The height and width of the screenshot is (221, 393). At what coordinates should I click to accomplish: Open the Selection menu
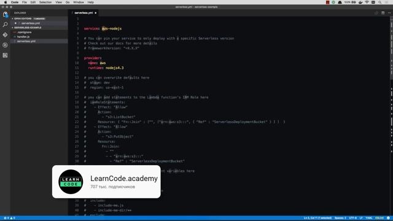coord(45,2)
